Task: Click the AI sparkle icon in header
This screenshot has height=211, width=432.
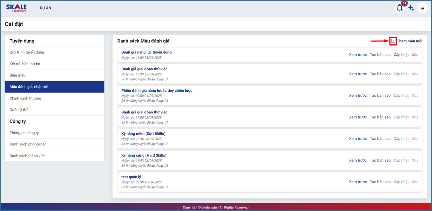Action: [411, 8]
